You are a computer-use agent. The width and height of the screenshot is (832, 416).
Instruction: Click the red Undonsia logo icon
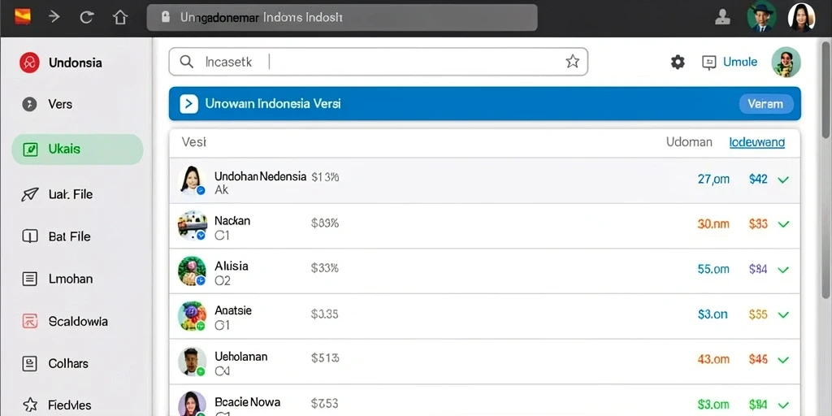(x=29, y=63)
